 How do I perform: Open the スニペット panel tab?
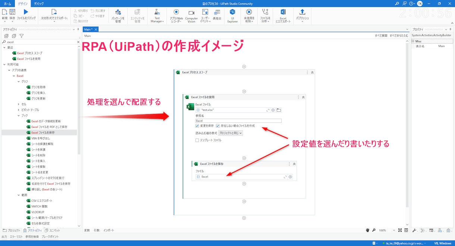pos(53,230)
